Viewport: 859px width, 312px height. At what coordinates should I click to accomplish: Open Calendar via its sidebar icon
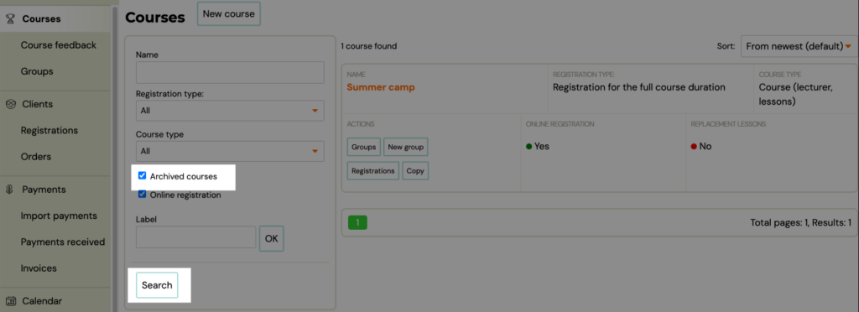coord(10,301)
